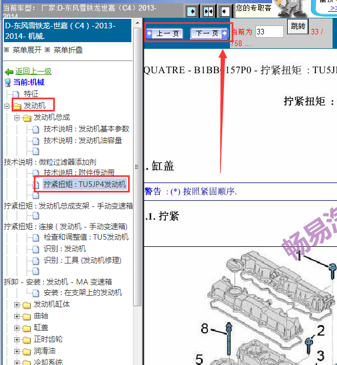The image size is (337, 365).
Task: Click document icon beside 安装：在支架上的发动机
Action: [36, 293]
